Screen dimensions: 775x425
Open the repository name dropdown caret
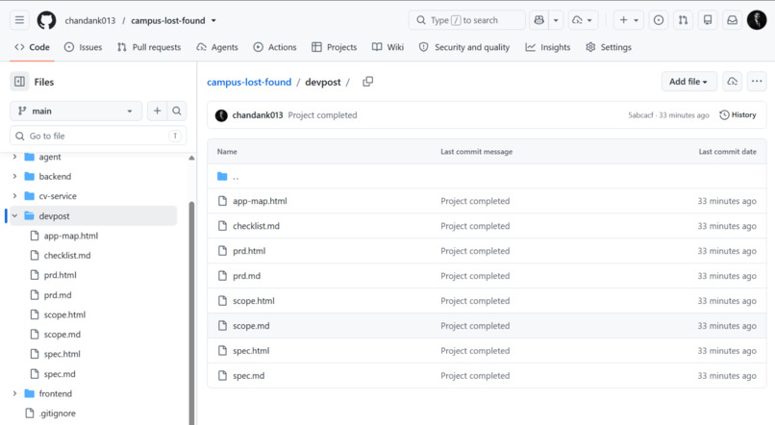213,21
